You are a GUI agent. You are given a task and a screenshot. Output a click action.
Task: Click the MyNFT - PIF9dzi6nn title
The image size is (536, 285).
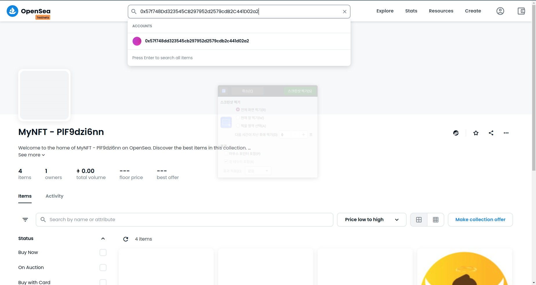61,132
